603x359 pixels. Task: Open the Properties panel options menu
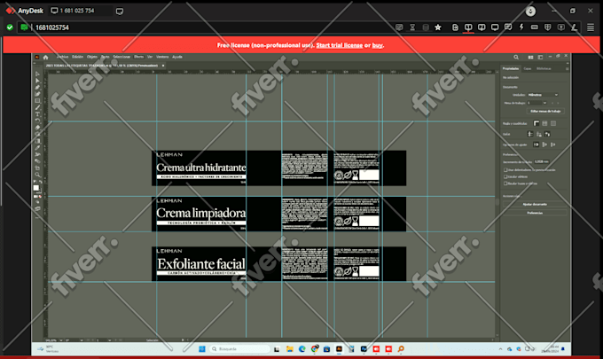pyautogui.click(x=567, y=69)
